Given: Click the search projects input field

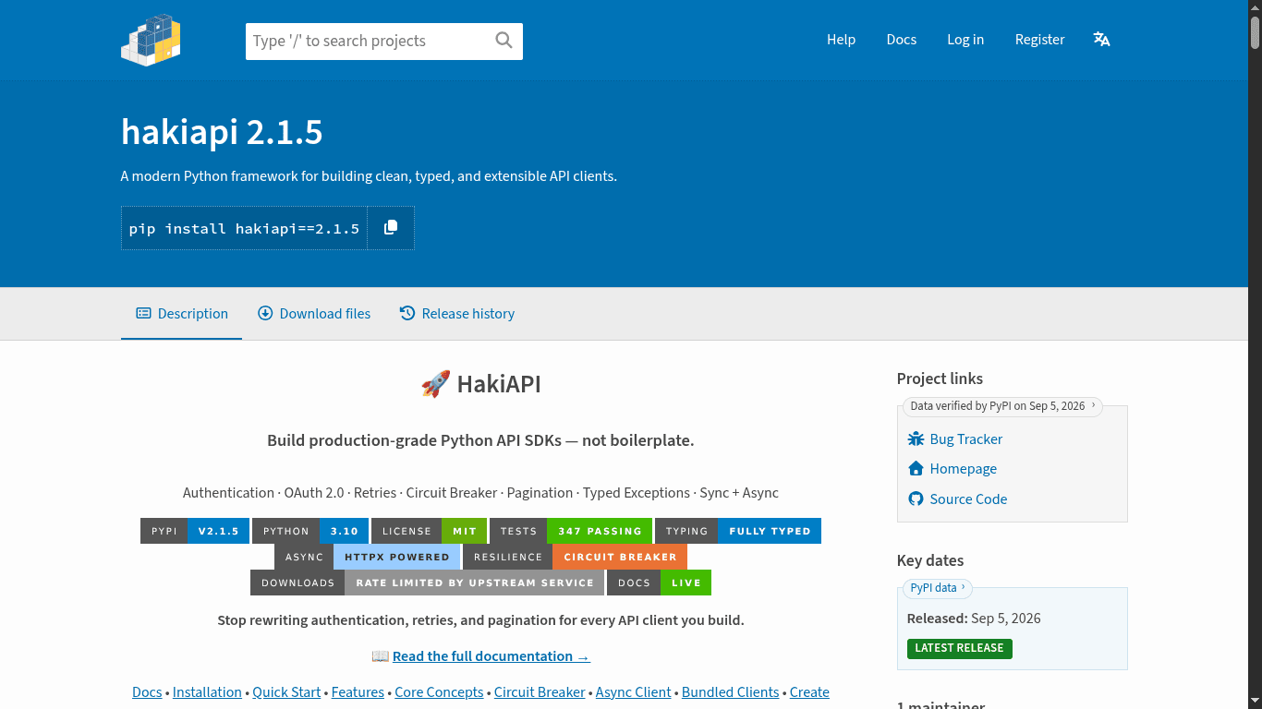Looking at the screenshot, I should tap(384, 42).
